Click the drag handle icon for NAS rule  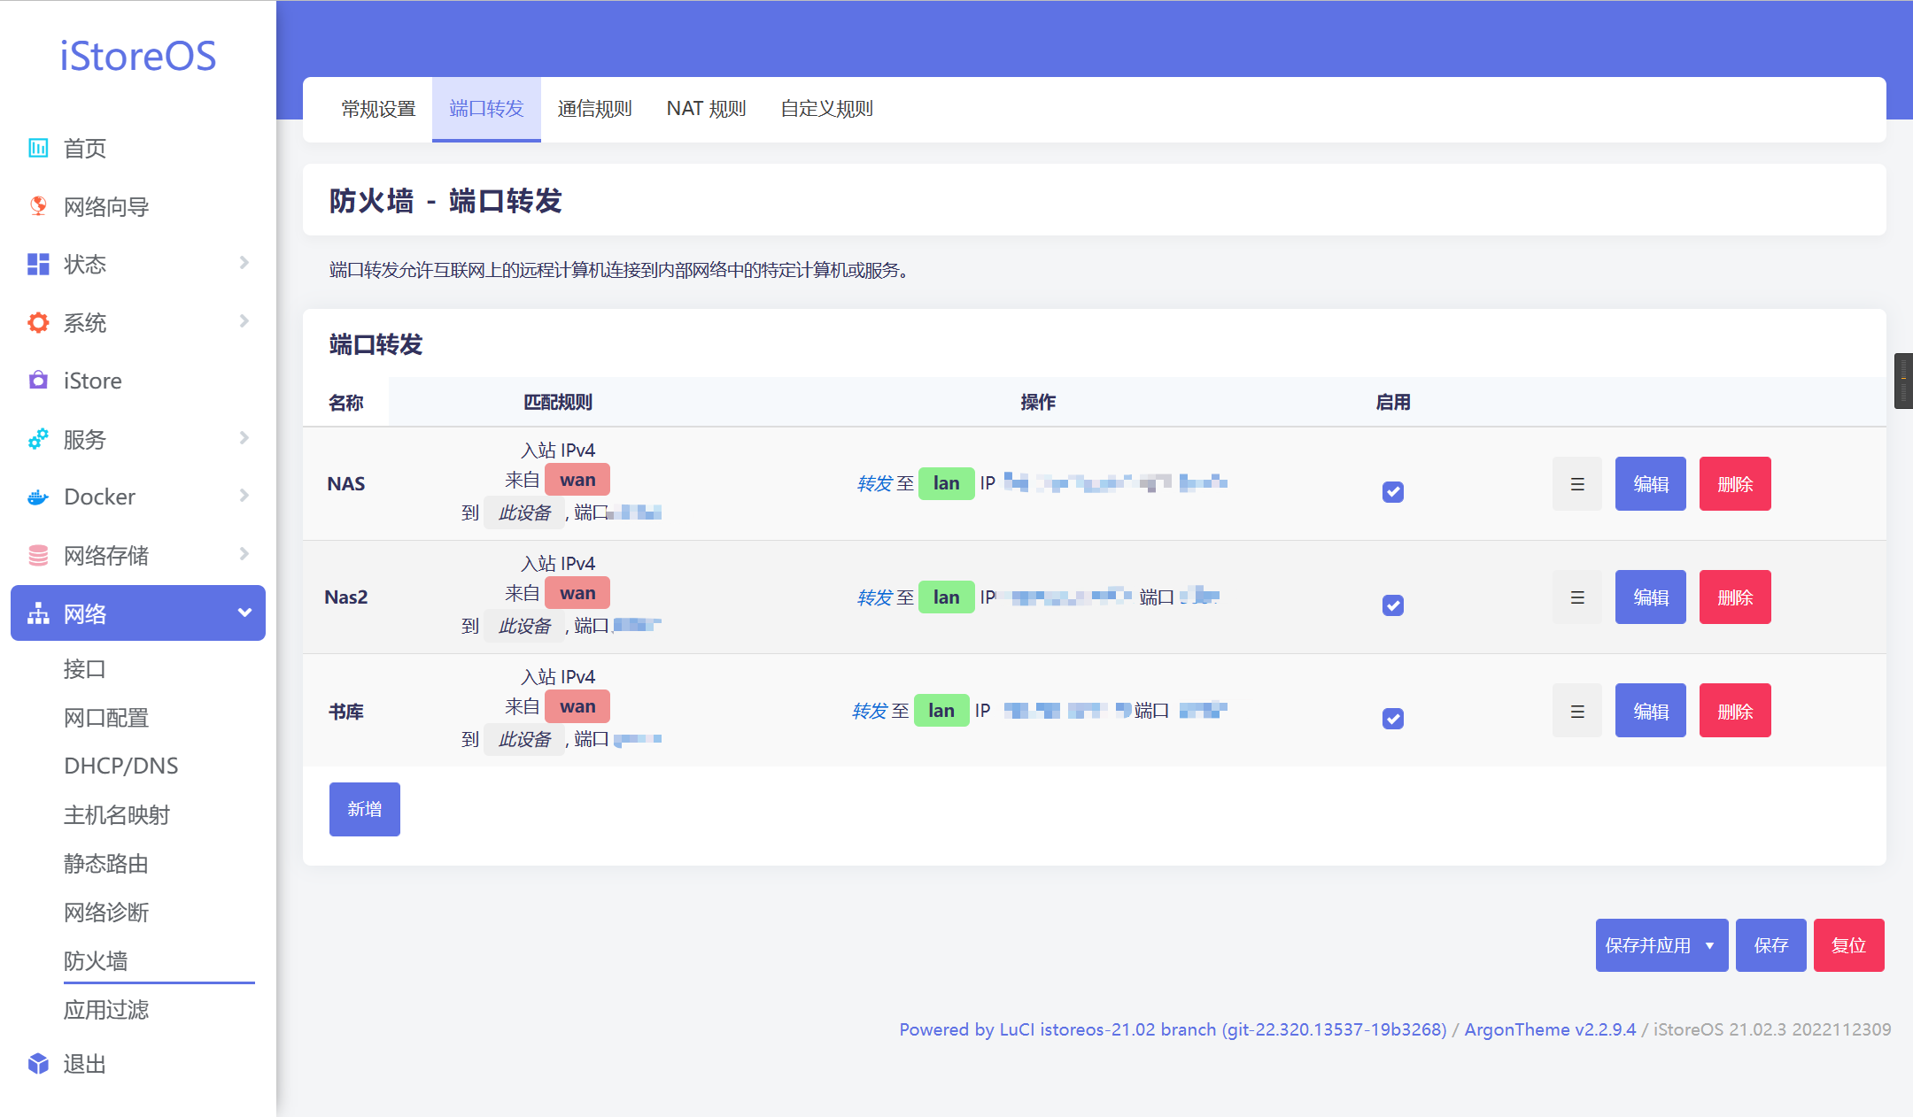click(1577, 484)
